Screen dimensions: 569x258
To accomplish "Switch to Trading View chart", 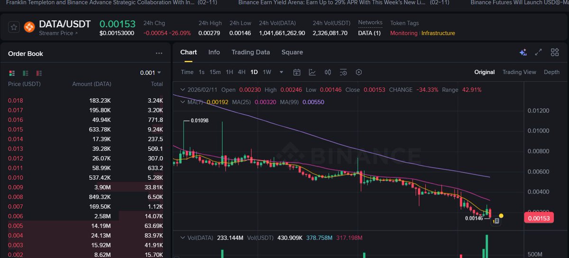I will coord(519,72).
